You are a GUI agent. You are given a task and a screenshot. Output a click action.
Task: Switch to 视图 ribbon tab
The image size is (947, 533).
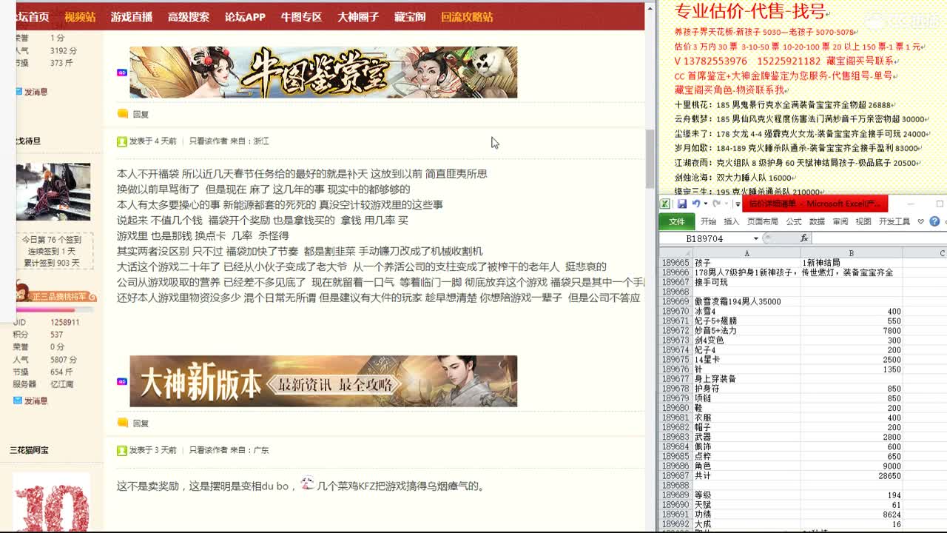coord(863,221)
